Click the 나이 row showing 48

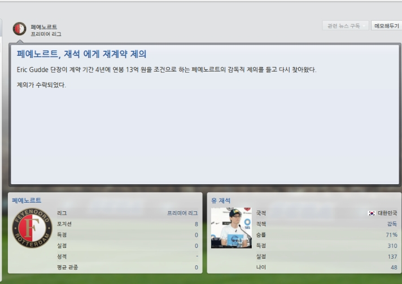click(326, 267)
